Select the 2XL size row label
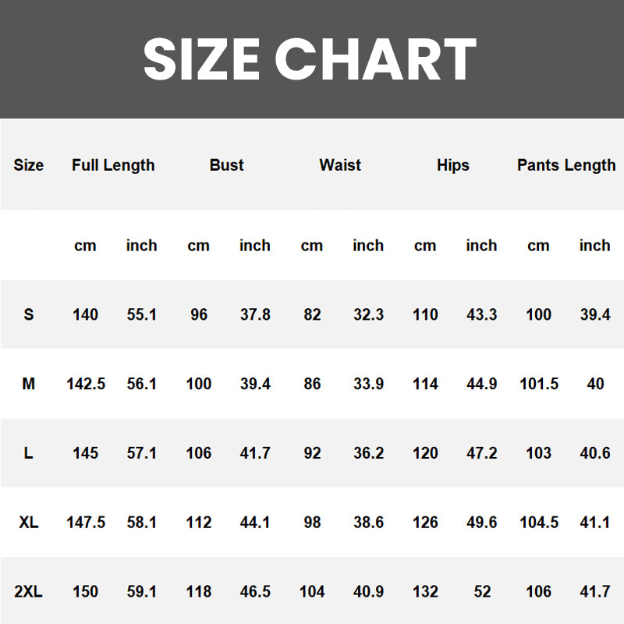The width and height of the screenshot is (624, 624). click(x=29, y=592)
